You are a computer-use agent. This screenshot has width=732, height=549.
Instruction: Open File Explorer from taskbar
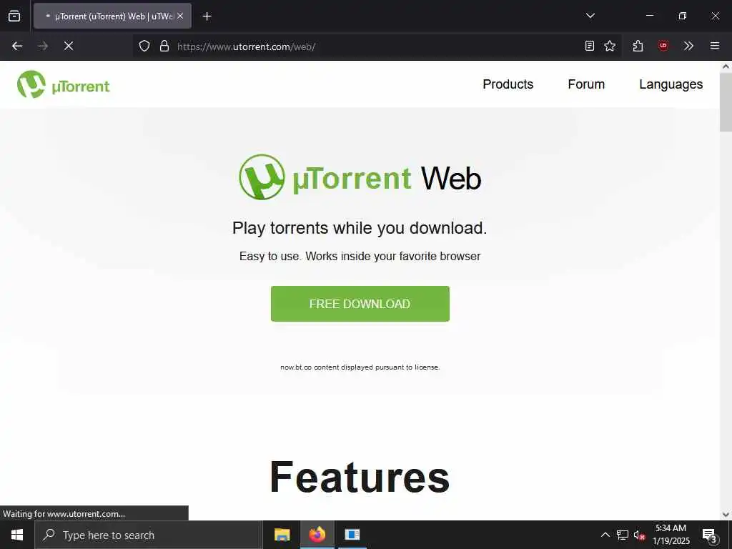[x=282, y=535]
